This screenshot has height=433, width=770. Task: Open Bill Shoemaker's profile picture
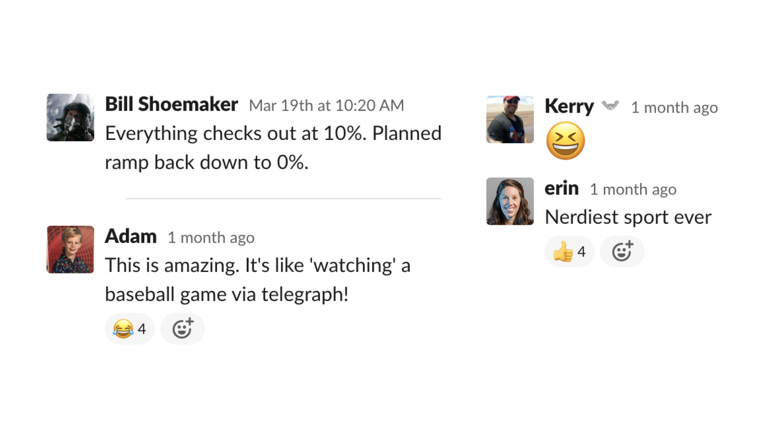click(71, 117)
